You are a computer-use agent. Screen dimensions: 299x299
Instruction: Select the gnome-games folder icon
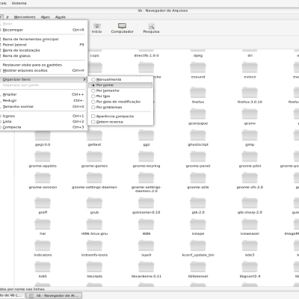click(94, 157)
